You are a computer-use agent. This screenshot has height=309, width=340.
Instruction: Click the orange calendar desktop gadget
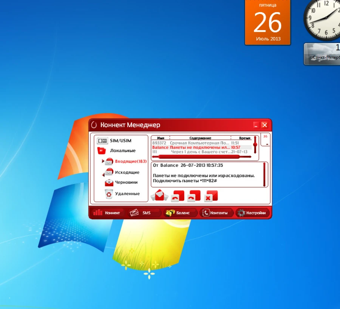267,22
